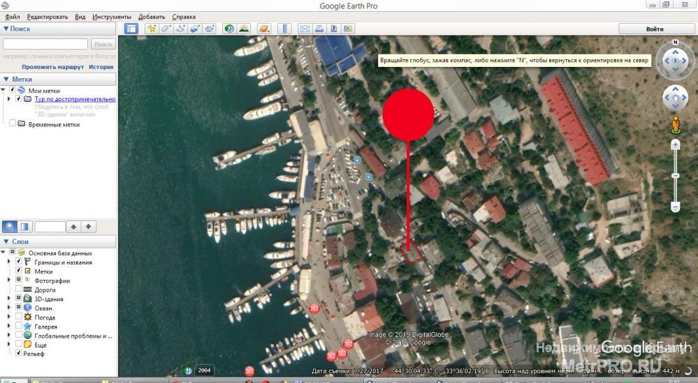698x383 pixels.
Task: Select the Add Polygon tool
Action: (166, 29)
